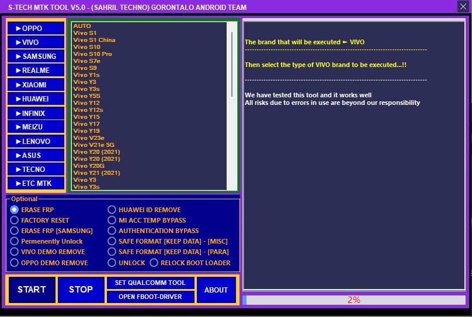Image resolution: width=472 pixels, height=317 pixels.
Task: Choose the TECNO brand button
Action: point(36,170)
